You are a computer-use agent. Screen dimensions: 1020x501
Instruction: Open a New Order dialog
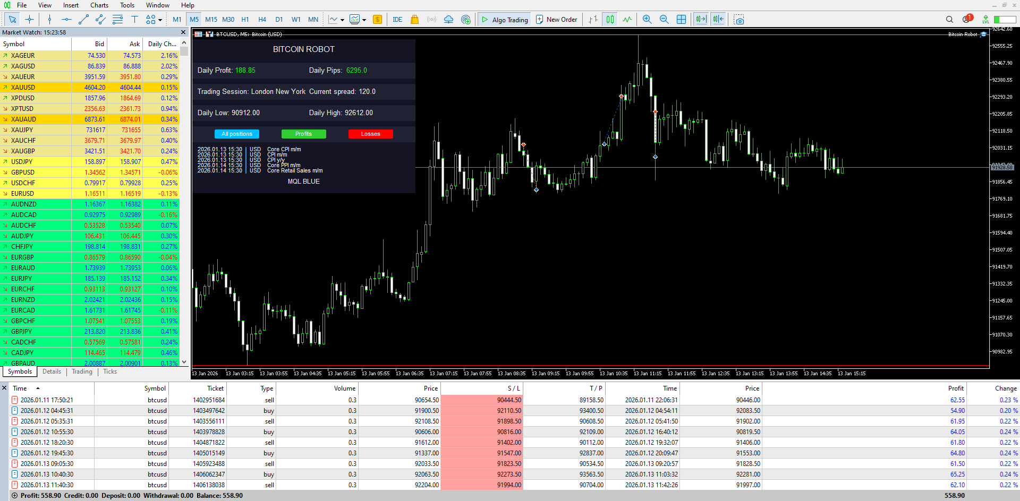click(556, 20)
